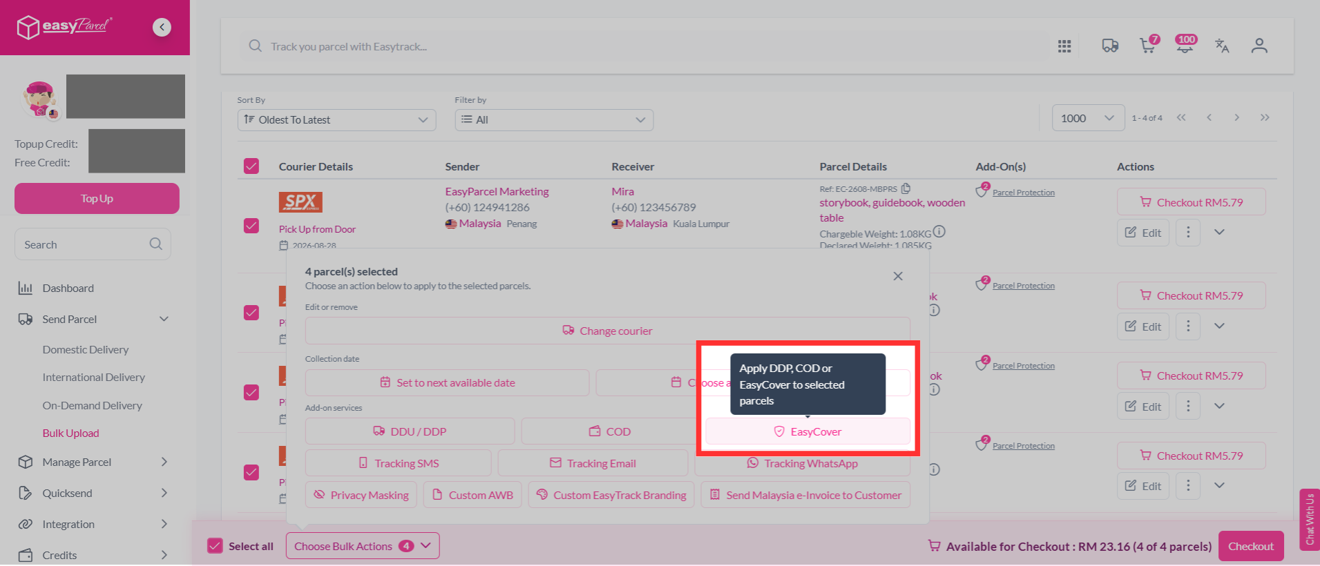Expand details of the fourth parcel row
This screenshot has height=566, width=1320.
(1219, 486)
